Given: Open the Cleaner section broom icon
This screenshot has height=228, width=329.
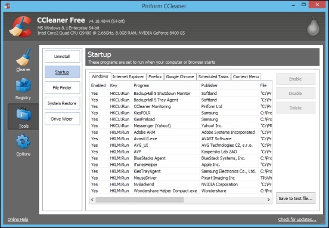Looking at the screenshot, I should pyautogui.click(x=23, y=57).
